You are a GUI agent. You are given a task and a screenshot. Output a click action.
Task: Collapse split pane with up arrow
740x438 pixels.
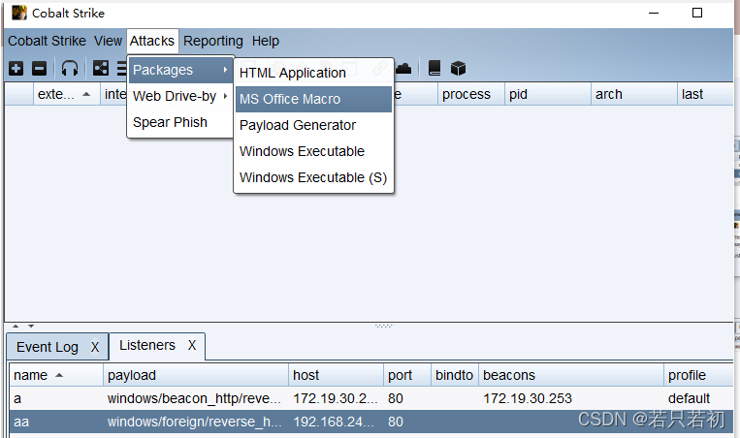[16, 326]
